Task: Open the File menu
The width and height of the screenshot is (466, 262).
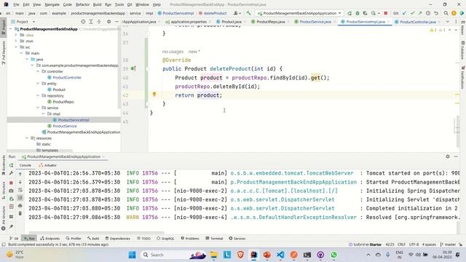Action: click(x=16, y=4)
